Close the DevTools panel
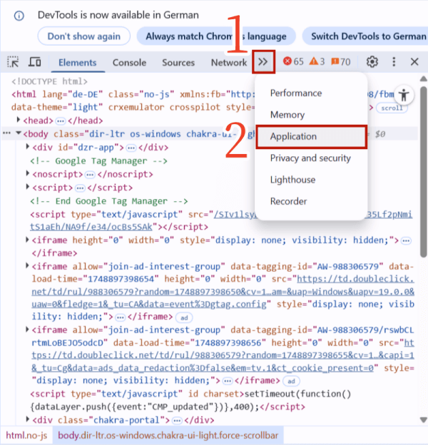 pos(414,61)
